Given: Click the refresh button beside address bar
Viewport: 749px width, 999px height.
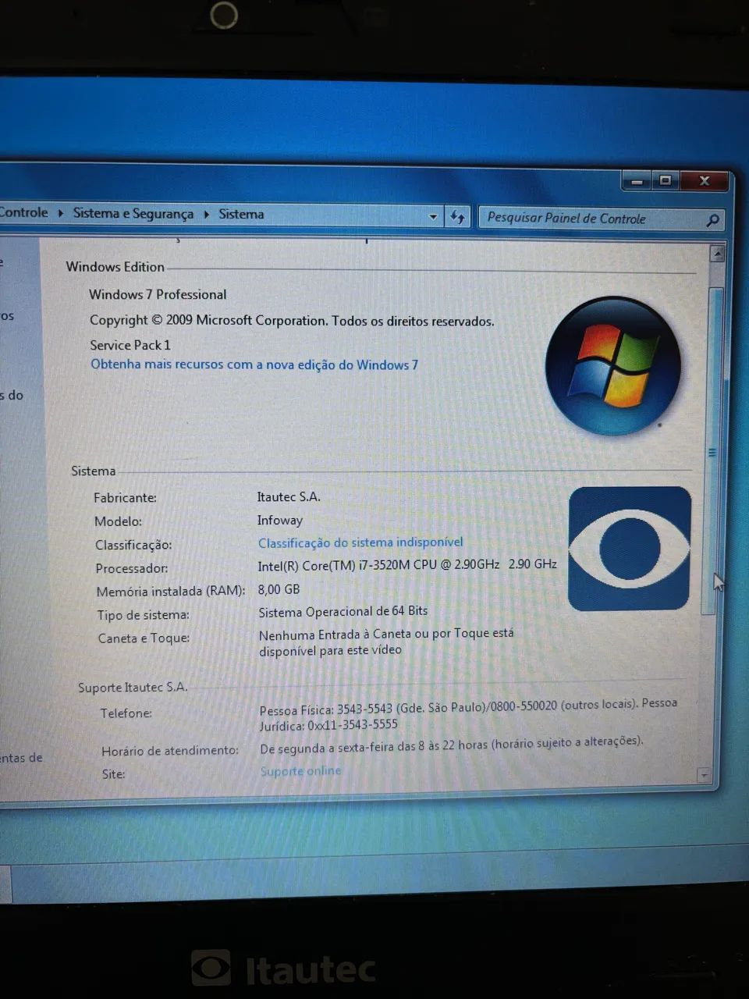Looking at the screenshot, I should click(x=457, y=217).
